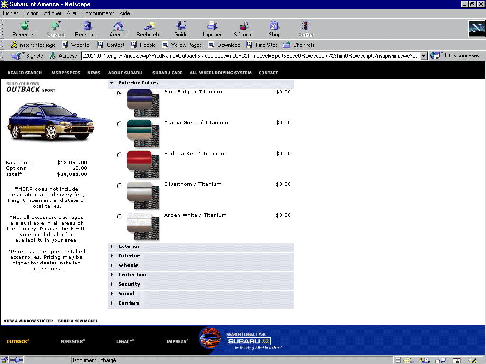The width and height of the screenshot is (486, 364).
Task: Open the Contact bookmark in personal toolbar
Action: coord(111,45)
